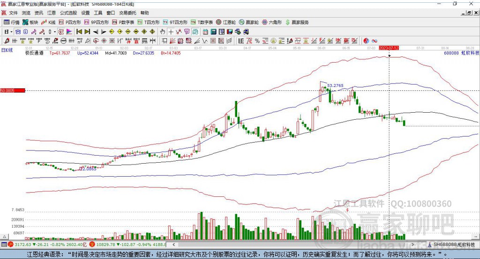Open the 9T四方形 tool

click(175, 22)
